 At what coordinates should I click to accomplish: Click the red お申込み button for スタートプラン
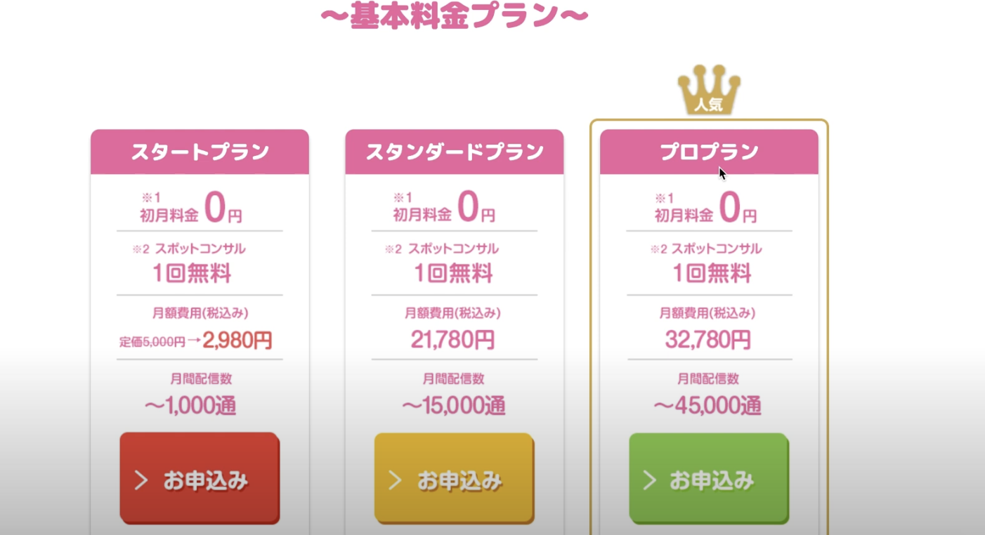(x=200, y=479)
